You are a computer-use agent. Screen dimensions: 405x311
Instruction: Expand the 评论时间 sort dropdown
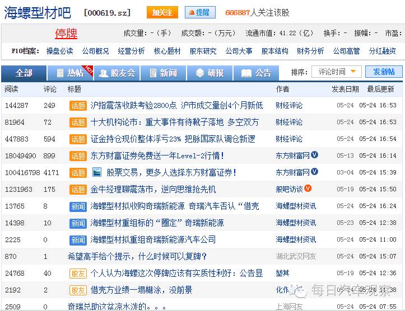click(x=337, y=72)
